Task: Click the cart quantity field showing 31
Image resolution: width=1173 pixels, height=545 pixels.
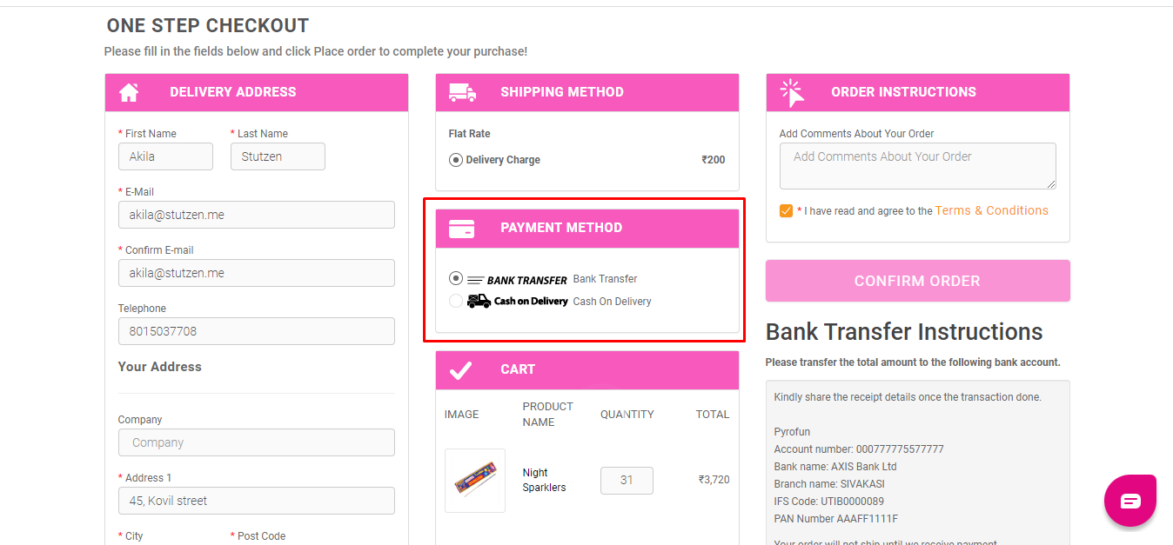Action: 627,481
